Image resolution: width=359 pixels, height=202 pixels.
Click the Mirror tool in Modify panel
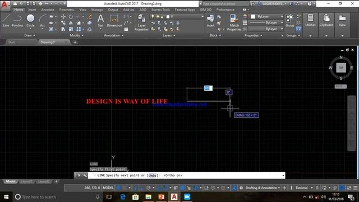(x=71, y=23)
